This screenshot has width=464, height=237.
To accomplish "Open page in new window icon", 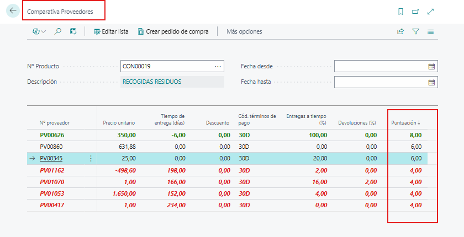I will point(415,12).
